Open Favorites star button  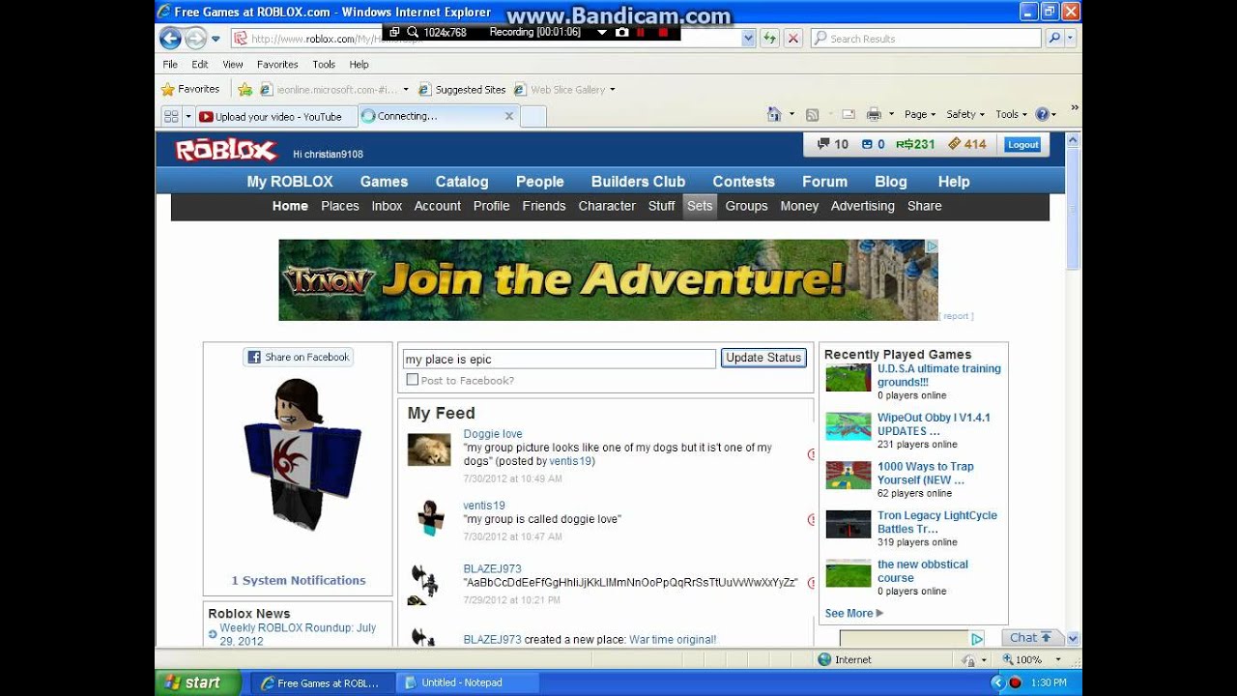tap(190, 89)
